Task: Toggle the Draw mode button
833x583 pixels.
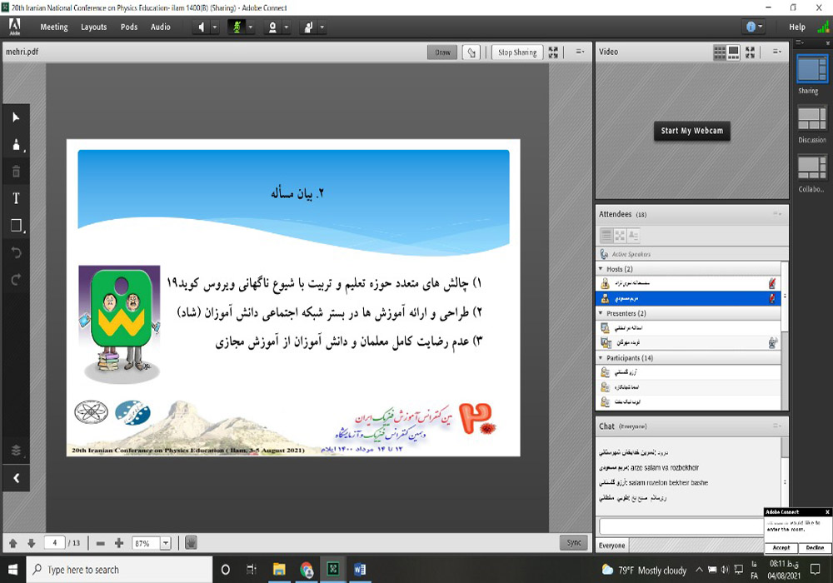Action: 442,52
